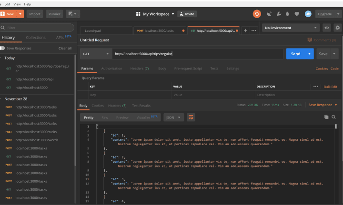343x205 pixels.
Task: Click the Clear all history link
Action: point(65,48)
